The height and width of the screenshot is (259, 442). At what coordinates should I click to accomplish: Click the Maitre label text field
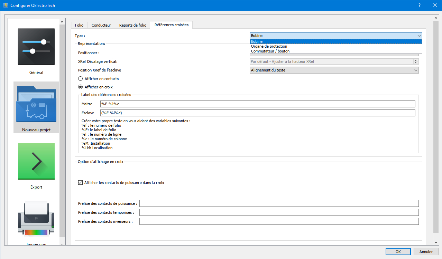click(x=257, y=104)
